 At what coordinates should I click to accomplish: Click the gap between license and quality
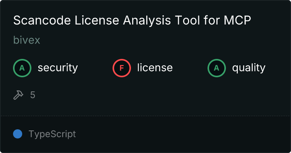pos(190,68)
